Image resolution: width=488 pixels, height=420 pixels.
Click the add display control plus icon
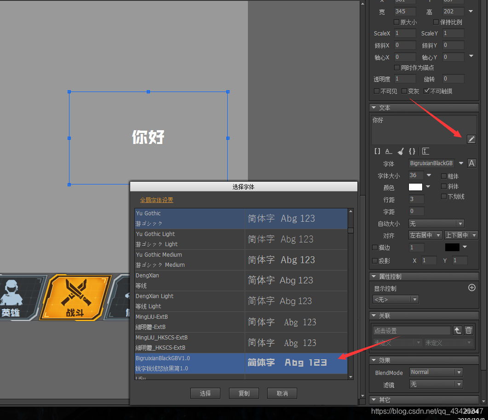tap(472, 288)
